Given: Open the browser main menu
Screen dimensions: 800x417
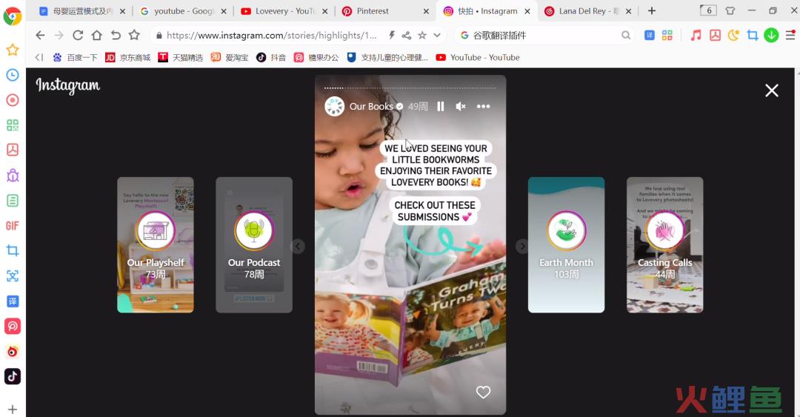Looking at the screenshot, I should 790,36.
